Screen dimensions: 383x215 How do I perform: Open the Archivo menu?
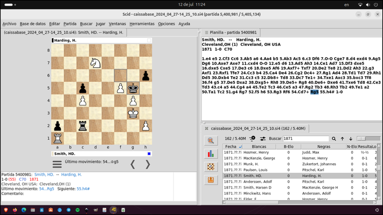(9, 24)
